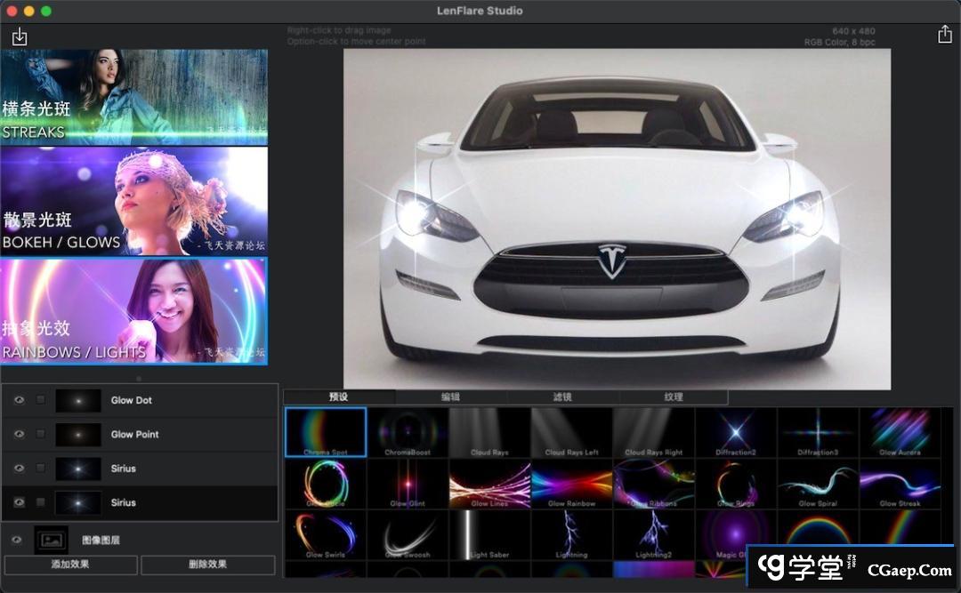Apply the Glow Spiral preset

point(818,484)
